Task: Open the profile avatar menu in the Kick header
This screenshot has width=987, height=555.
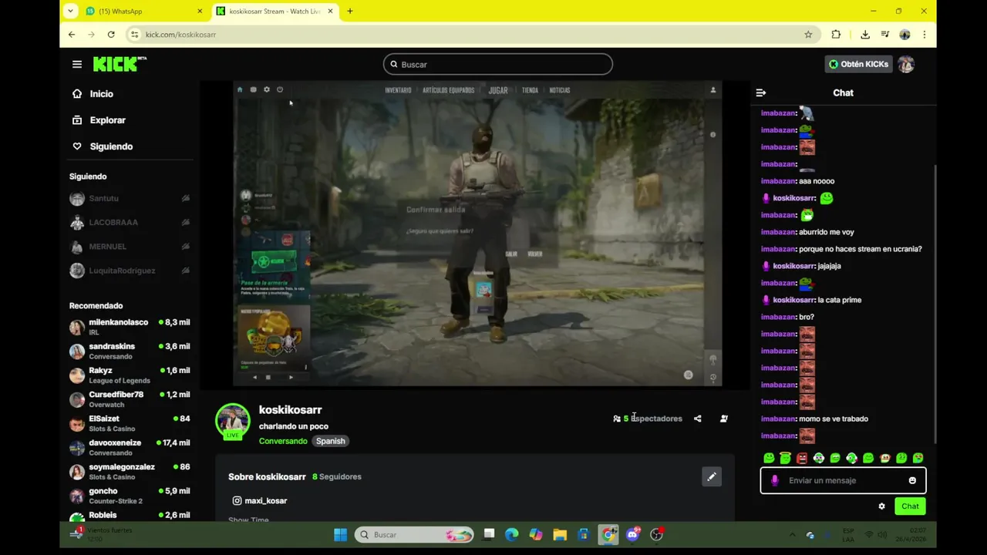Action: click(906, 64)
